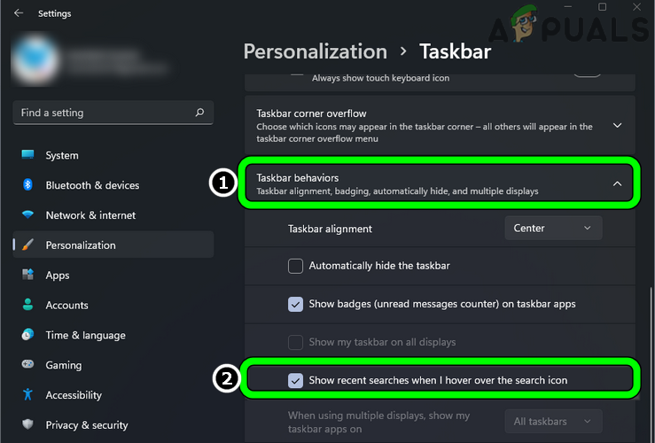Click the search magnifier icon
The width and height of the screenshot is (655, 443).
(199, 113)
